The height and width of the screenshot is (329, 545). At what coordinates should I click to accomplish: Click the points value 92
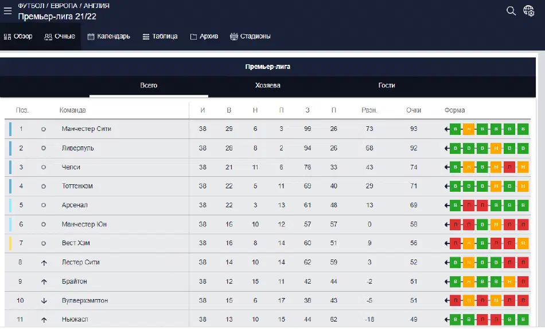pos(414,148)
